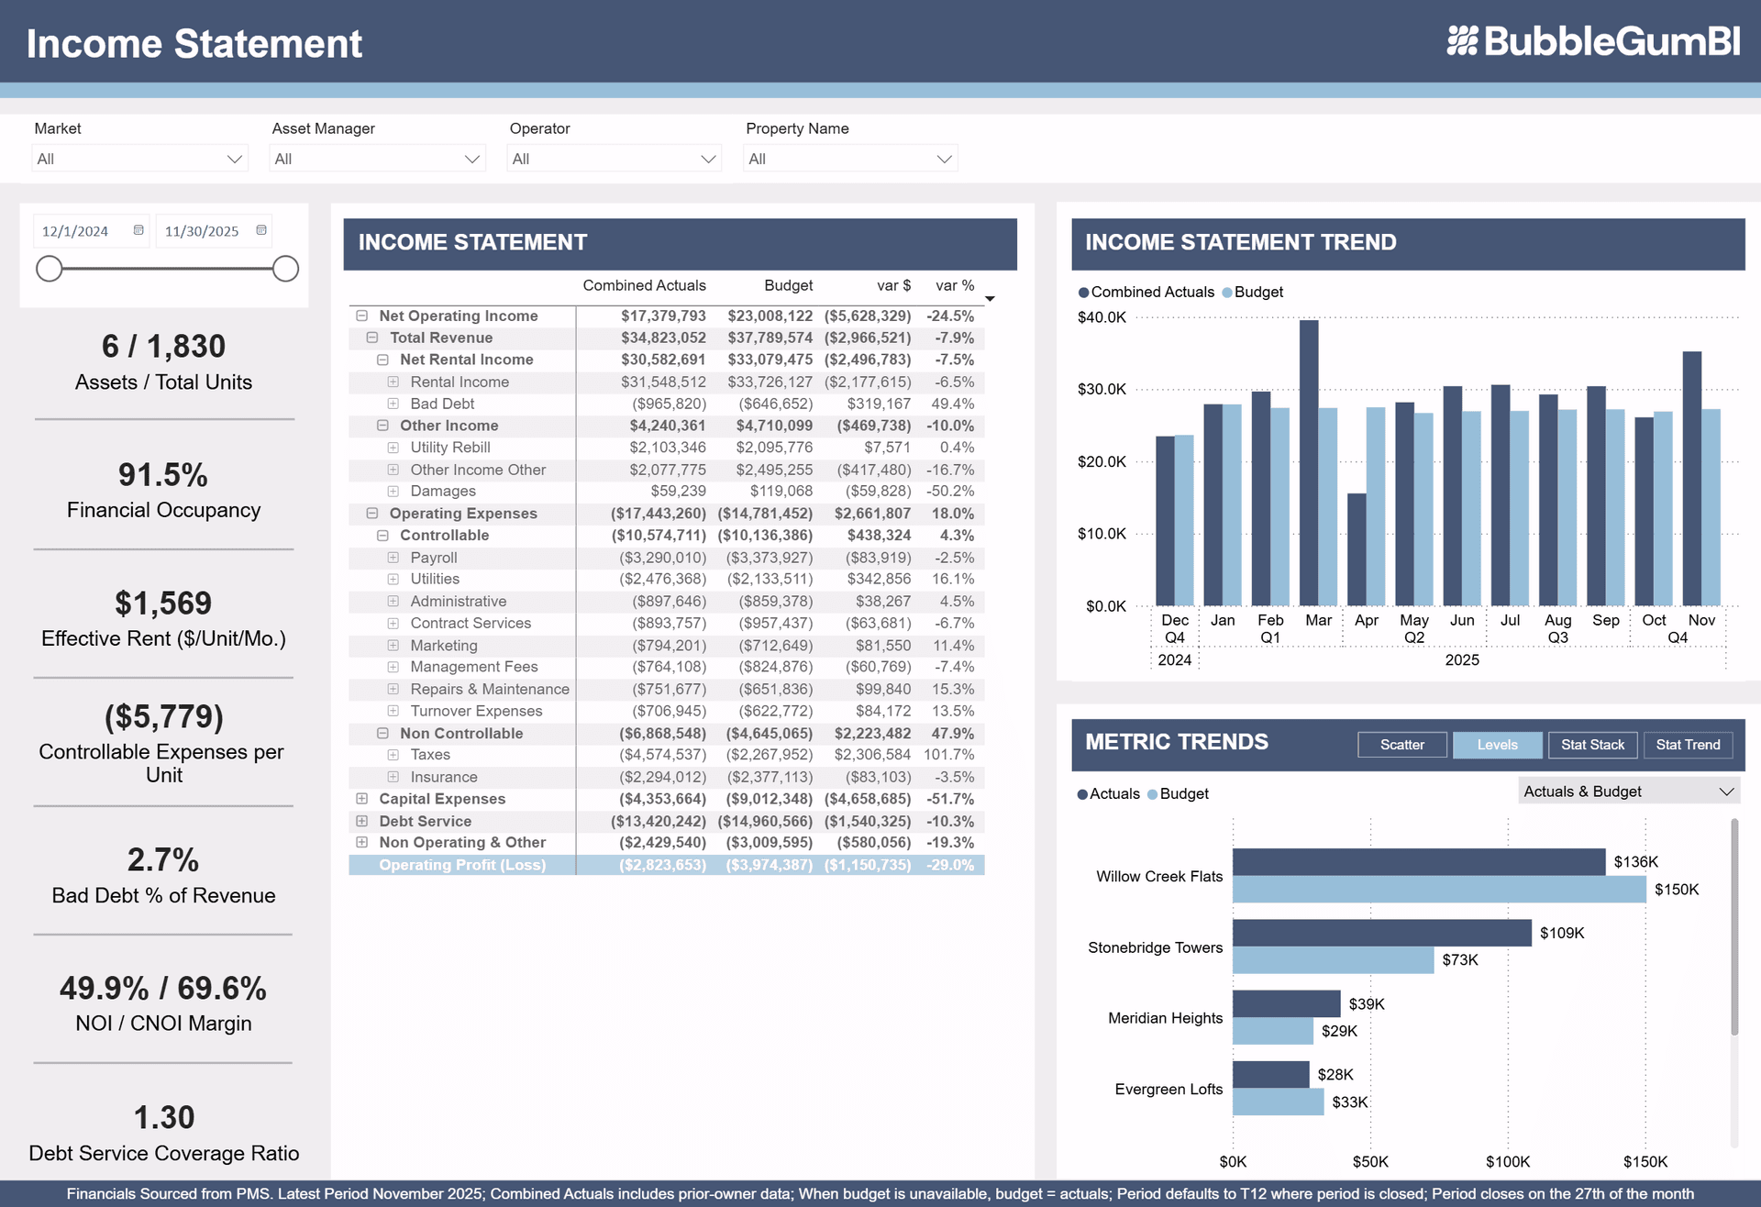Open the Market filter dropdown
Viewport: 1761px width, 1207px height.
coord(139,158)
